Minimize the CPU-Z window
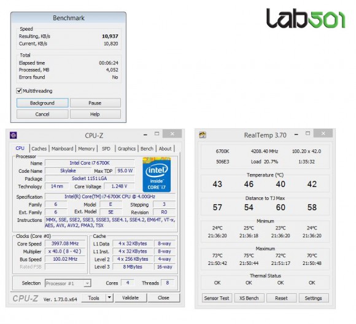 point(145,135)
